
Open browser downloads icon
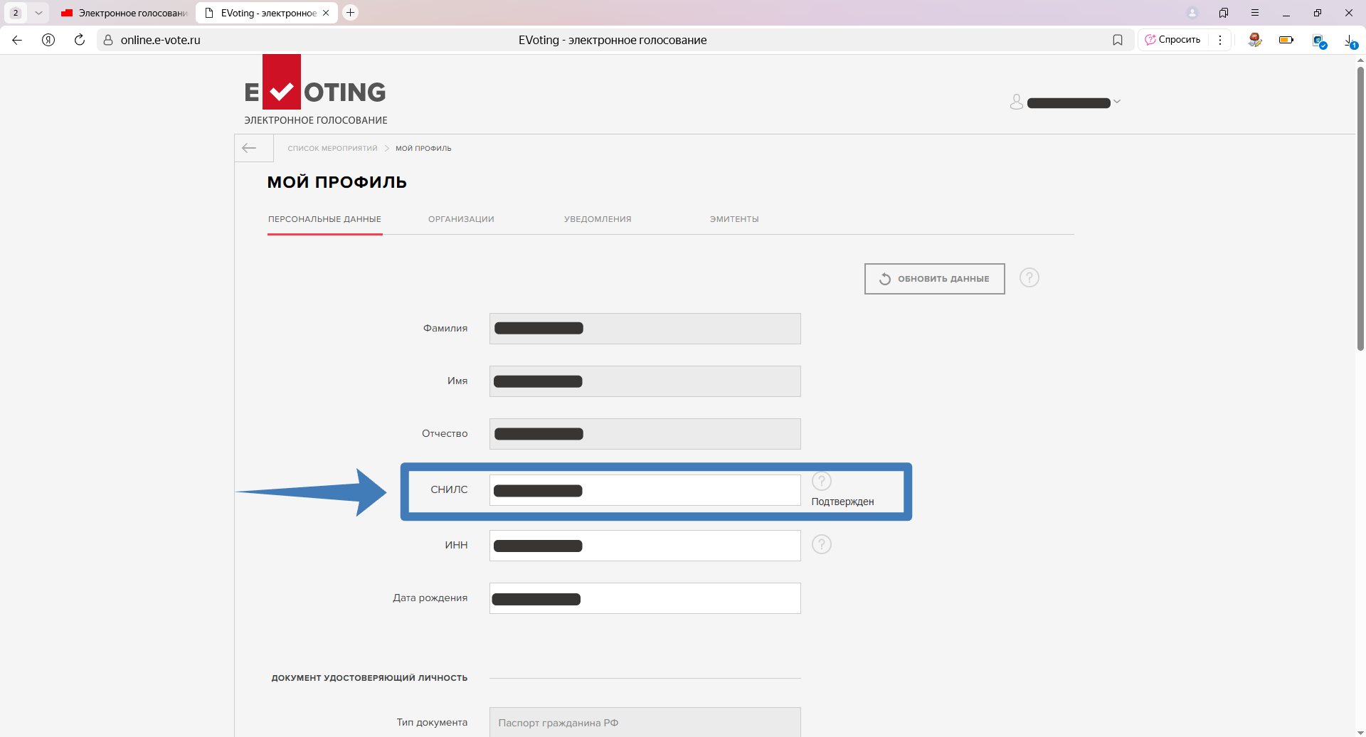(x=1350, y=41)
